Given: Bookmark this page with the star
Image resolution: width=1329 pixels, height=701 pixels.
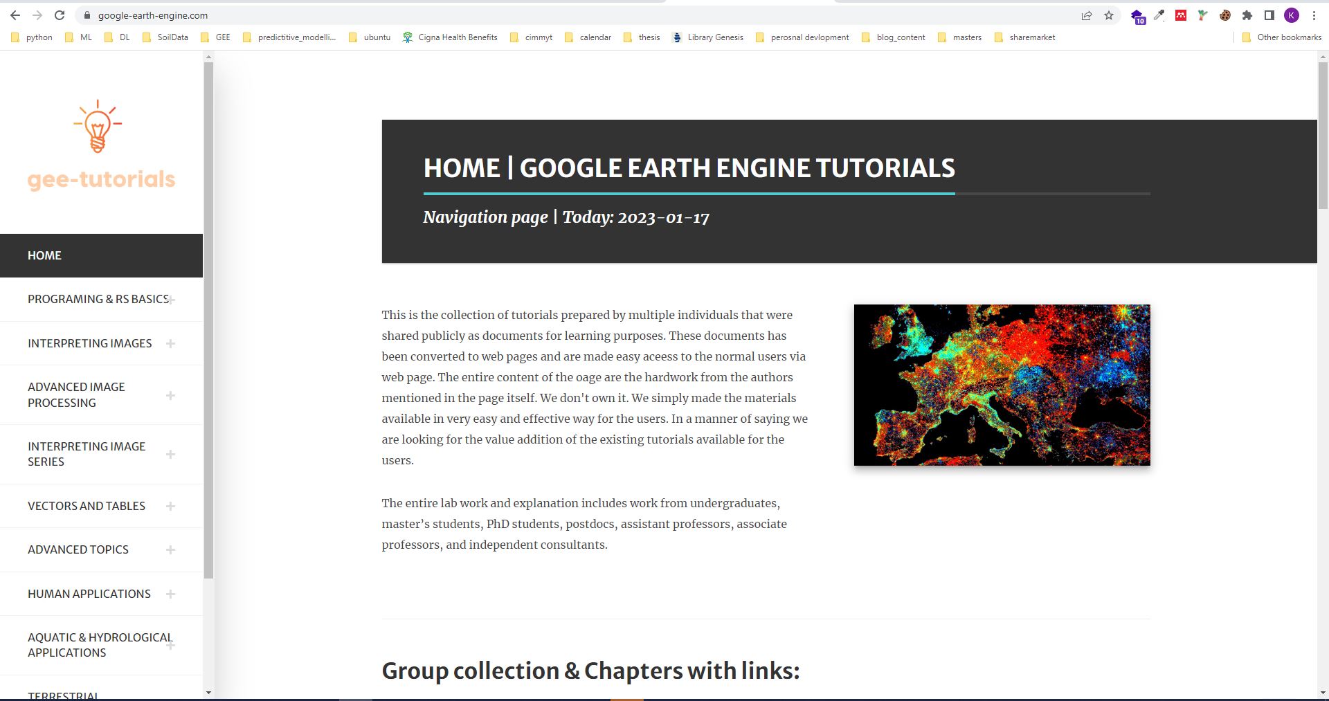Looking at the screenshot, I should pyautogui.click(x=1109, y=15).
